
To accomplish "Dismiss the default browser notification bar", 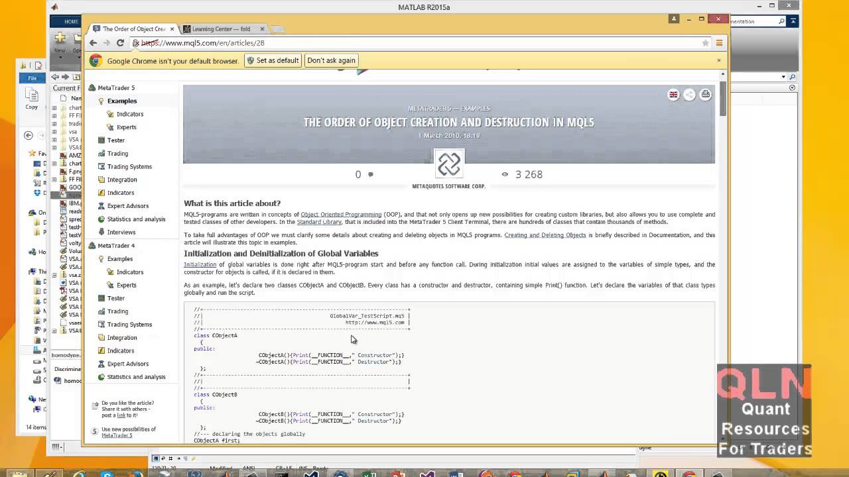I will pos(718,60).
